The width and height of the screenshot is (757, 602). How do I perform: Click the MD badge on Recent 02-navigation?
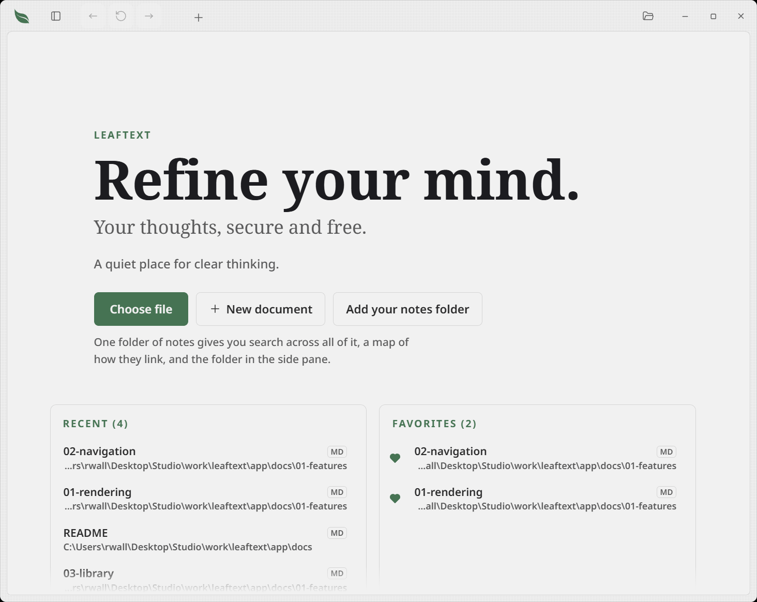[x=337, y=452]
